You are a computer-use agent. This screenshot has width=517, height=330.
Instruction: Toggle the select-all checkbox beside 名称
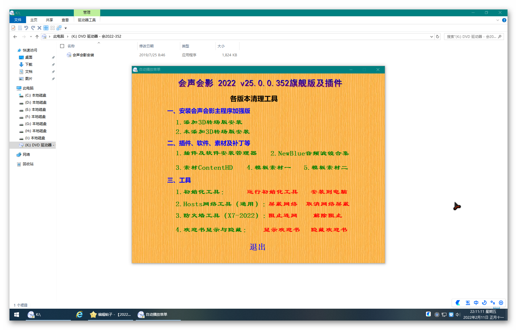click(62, 46)
